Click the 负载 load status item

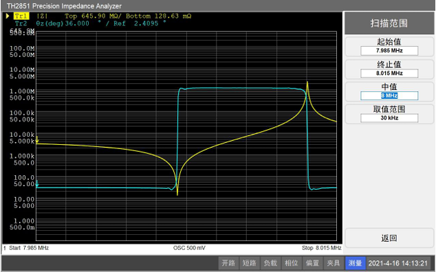270,263
